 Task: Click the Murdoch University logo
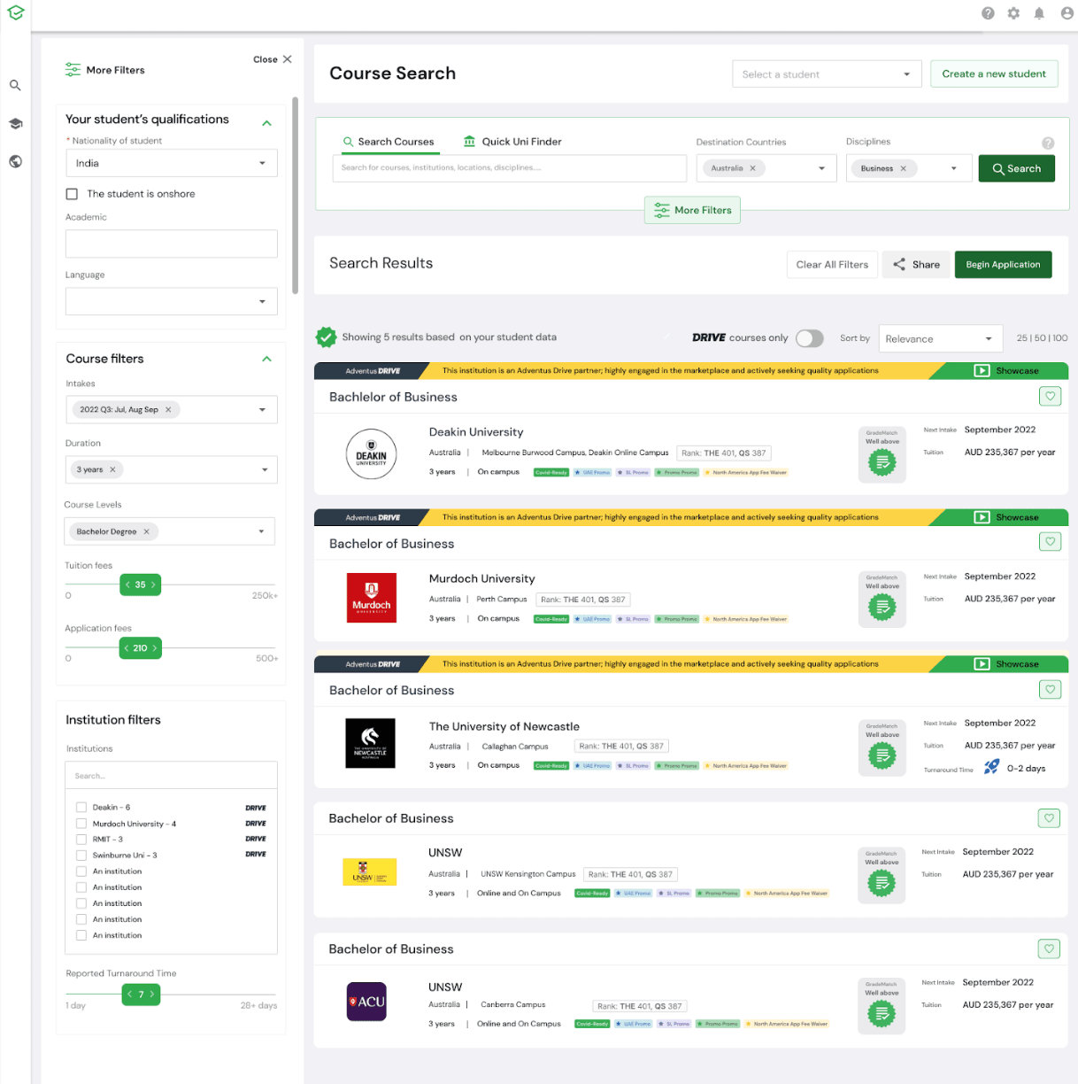pyautogui.click(x=371, y=598)
